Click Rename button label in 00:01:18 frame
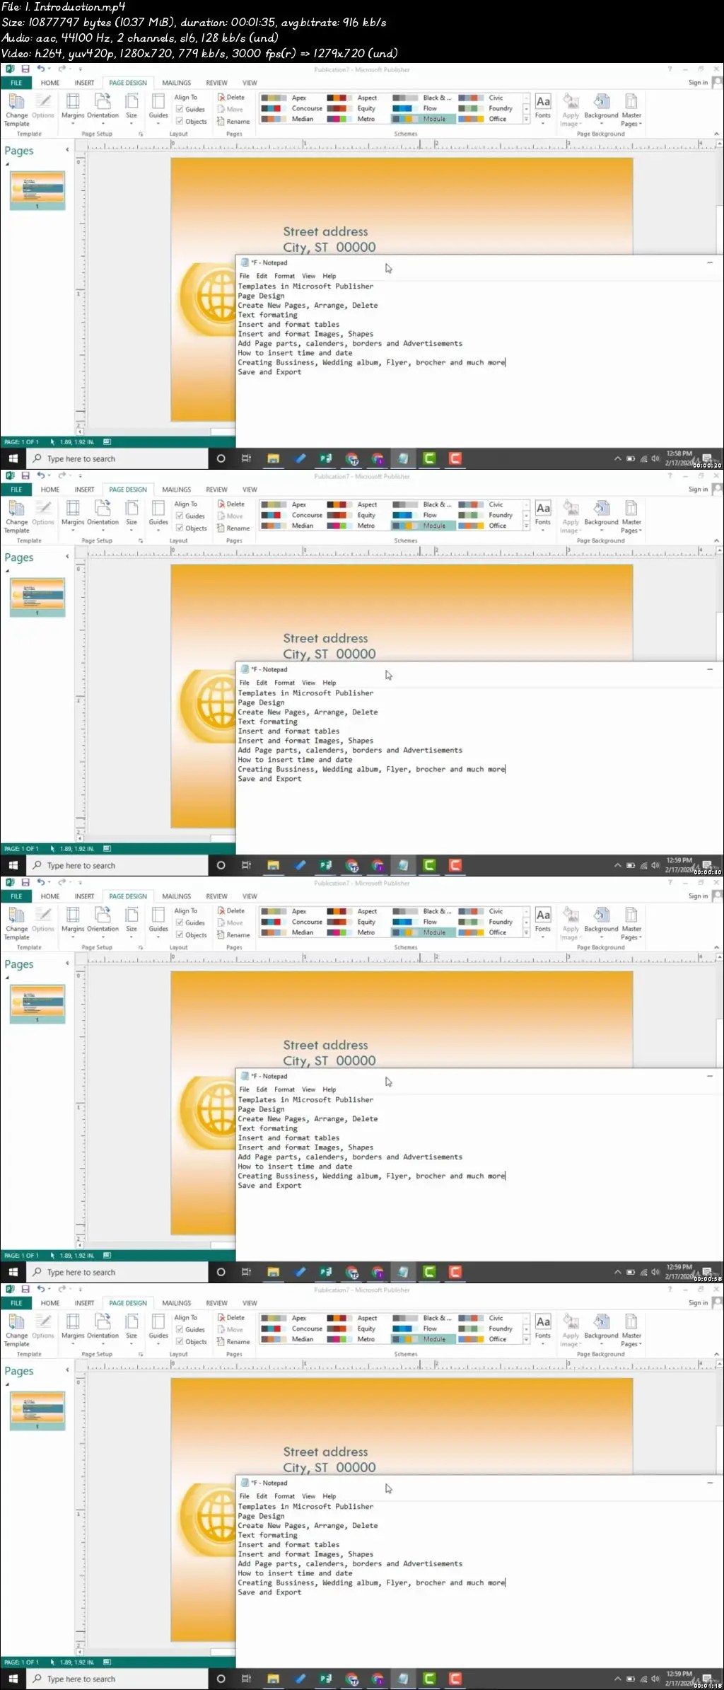The height and width of the screenshot is (1690, 724). click(238, 1342)
